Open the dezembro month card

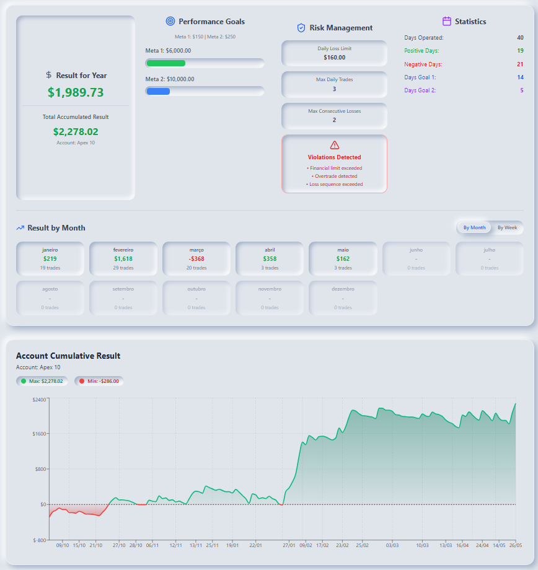pos(343,298)
